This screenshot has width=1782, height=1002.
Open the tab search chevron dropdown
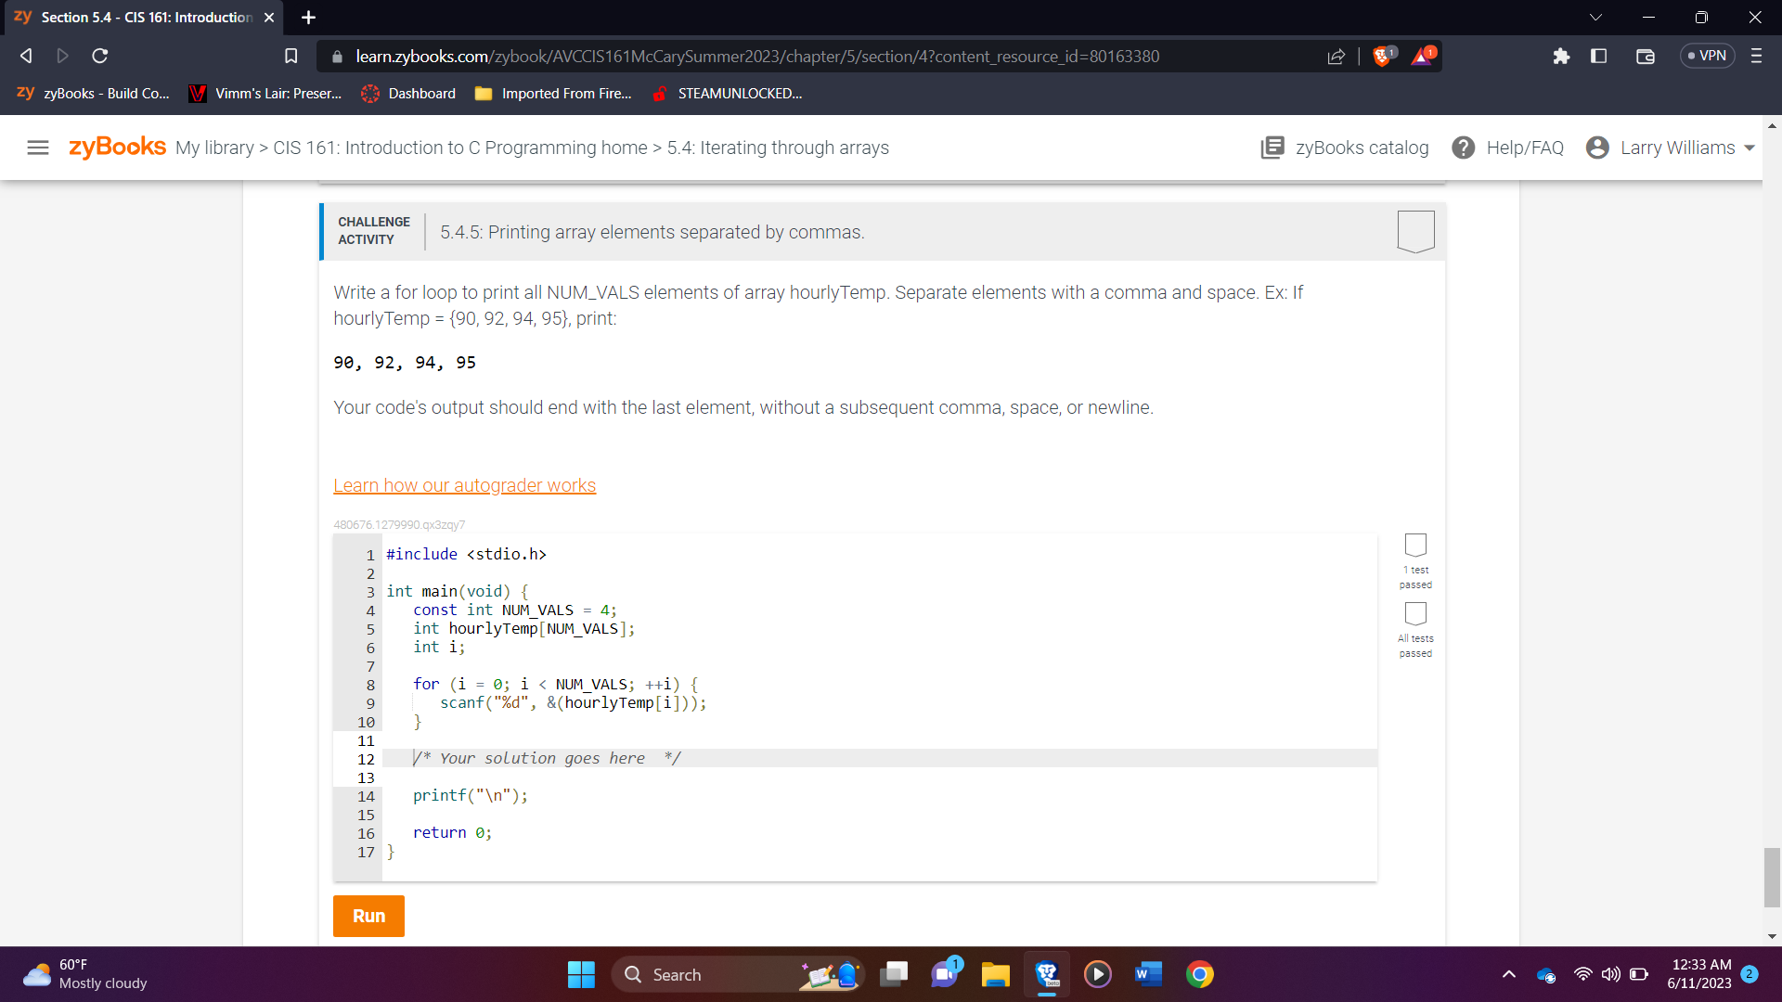pos(1595,18)
